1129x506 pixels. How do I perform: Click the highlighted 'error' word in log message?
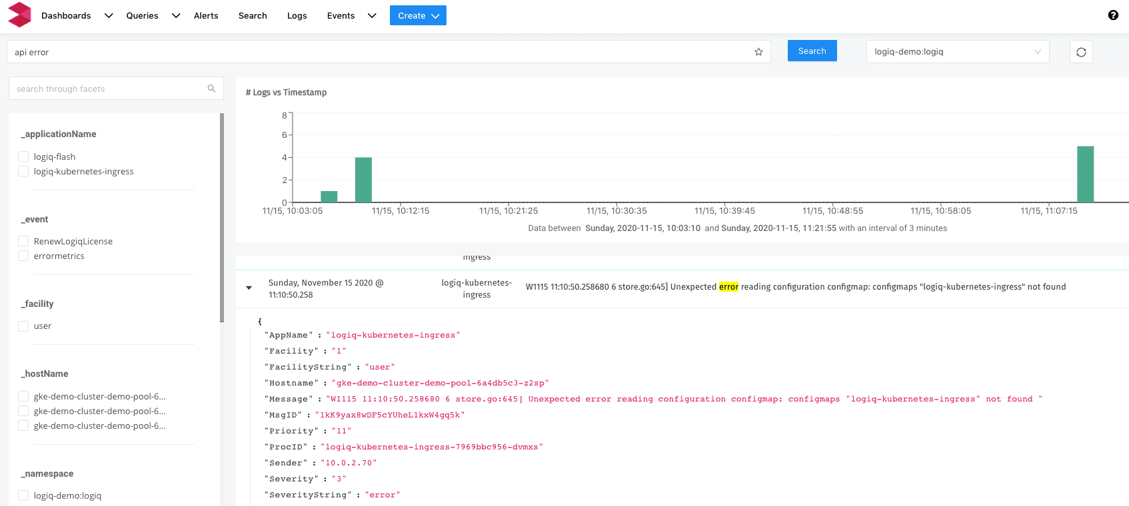pyautogui.click(x=728, y=287)
